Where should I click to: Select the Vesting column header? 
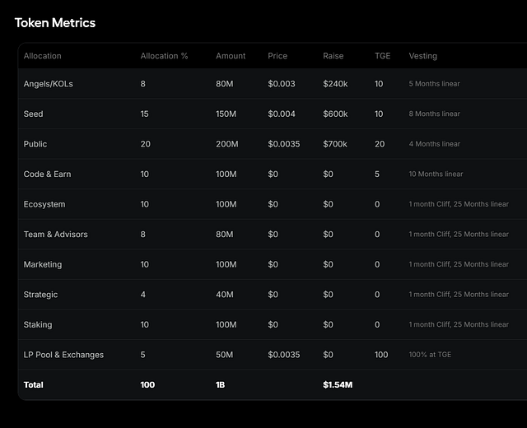click(x=422, y=56)
